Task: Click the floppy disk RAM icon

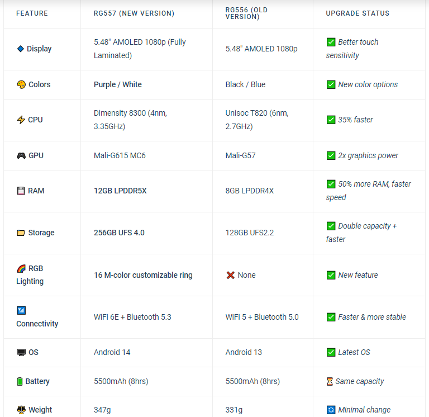Action: pos(21,191)
